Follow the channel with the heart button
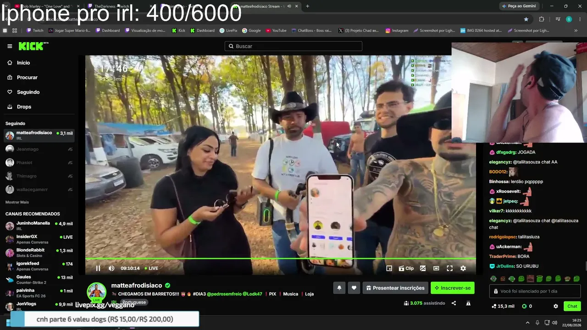Image resolution: width=587 pixels, height=330 pixels. click(354, 288)
